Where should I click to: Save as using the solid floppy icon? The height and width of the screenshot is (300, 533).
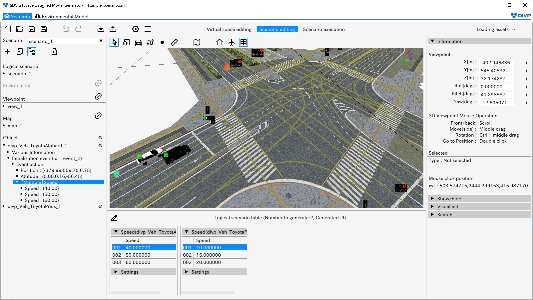[x=44, y=29]
